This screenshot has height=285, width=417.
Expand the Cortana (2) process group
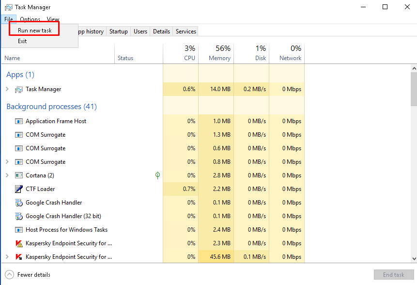7,175
